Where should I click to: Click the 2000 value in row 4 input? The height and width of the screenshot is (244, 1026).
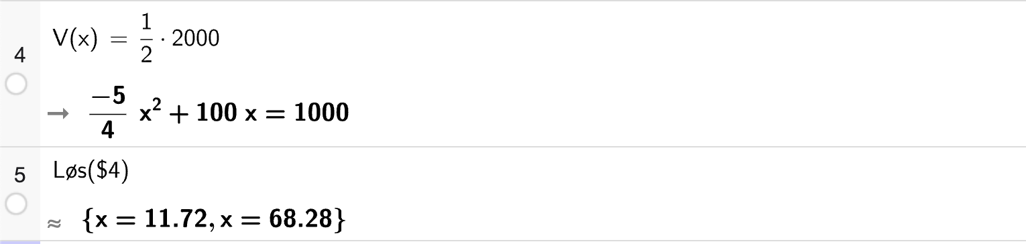click(195, 39)
